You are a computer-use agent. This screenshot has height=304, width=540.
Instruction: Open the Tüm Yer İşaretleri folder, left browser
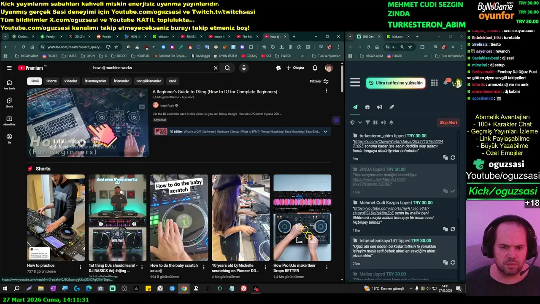coord(326,56)
